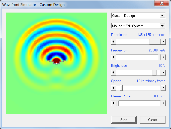Viewport: 171px width, 129px height.
Task: Click the Speed slider thumb
Action: (121, 88)
